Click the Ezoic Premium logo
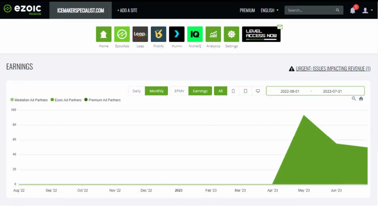 pyautogui.click(x=22, y=10)
